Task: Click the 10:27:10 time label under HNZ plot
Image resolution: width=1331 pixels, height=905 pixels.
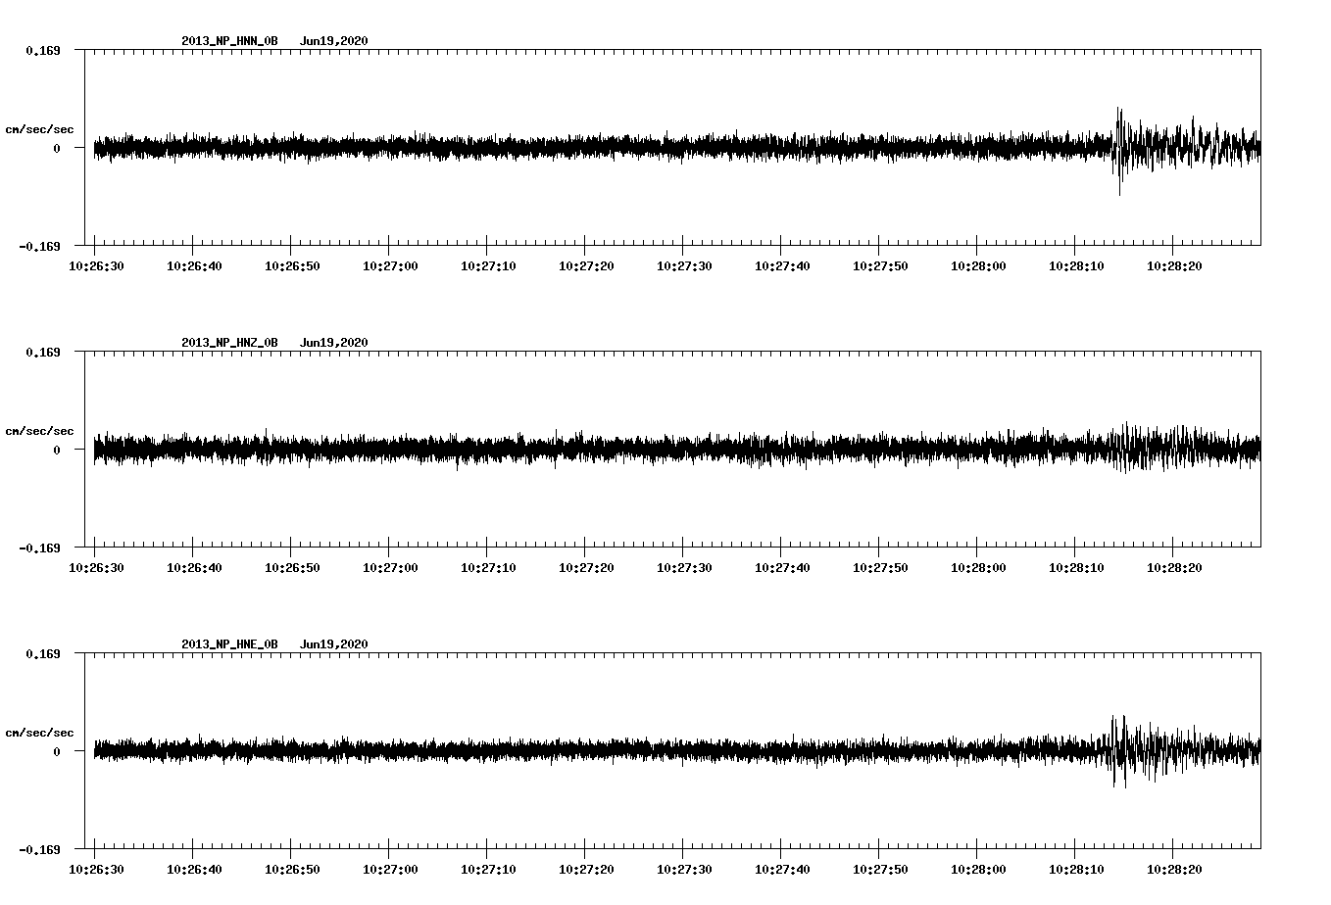Action: 488,567
